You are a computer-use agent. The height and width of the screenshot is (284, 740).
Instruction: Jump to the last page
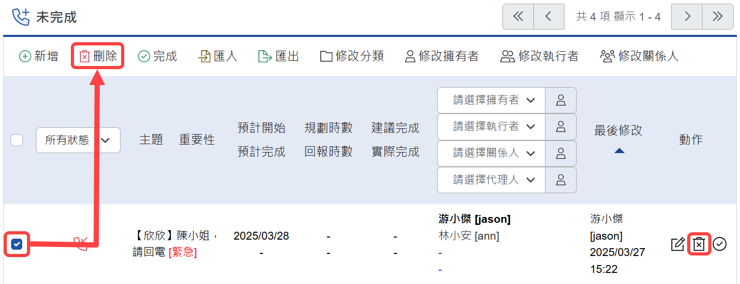(x=718, y=17)
